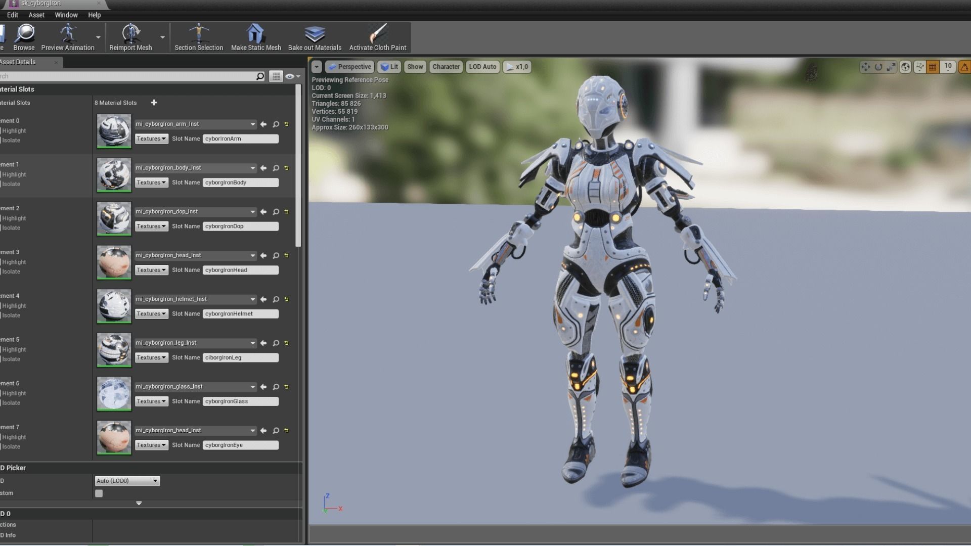Check the Custom LOD checkbox
The width and height of the screenshot is (971, 546).
click(x=99, y=493)
